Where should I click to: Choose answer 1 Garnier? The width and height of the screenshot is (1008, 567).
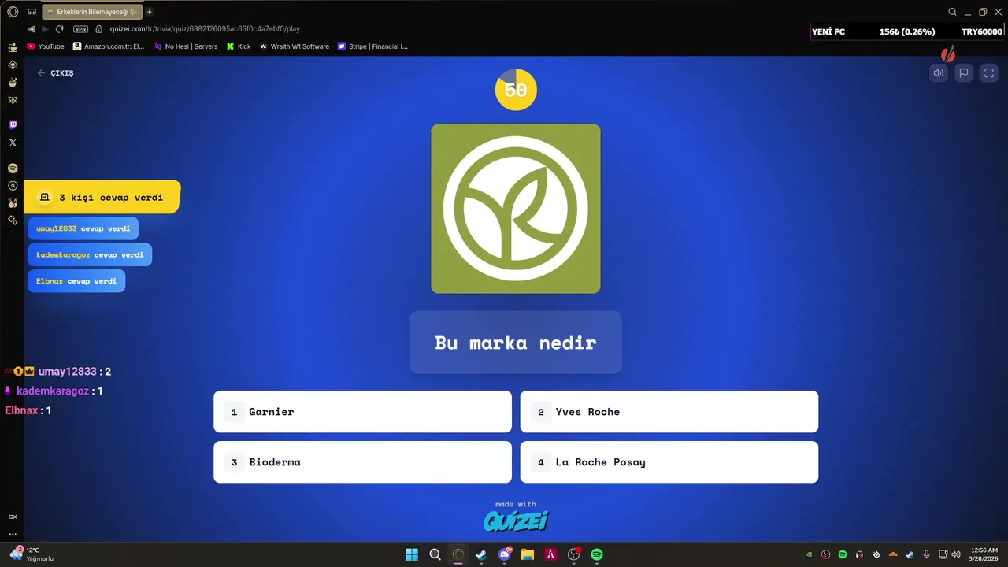click(362, 412)
